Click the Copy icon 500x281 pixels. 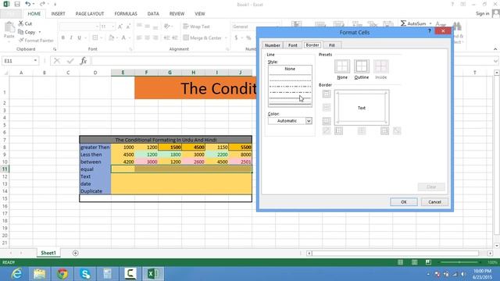coord(21,32)
